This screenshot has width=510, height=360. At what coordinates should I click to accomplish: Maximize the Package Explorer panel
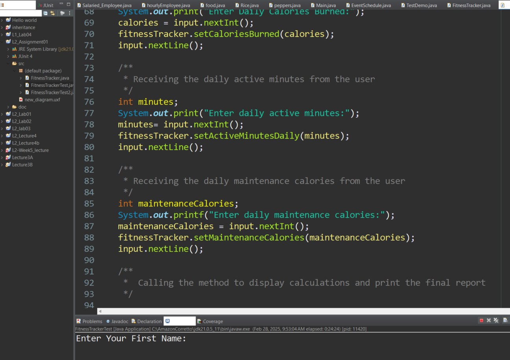pos(68,4)
